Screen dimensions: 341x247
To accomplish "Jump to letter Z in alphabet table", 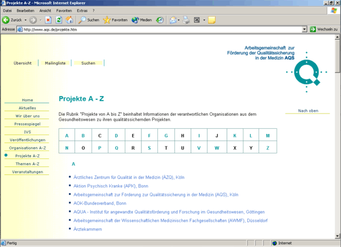I will tap(268, 148).
